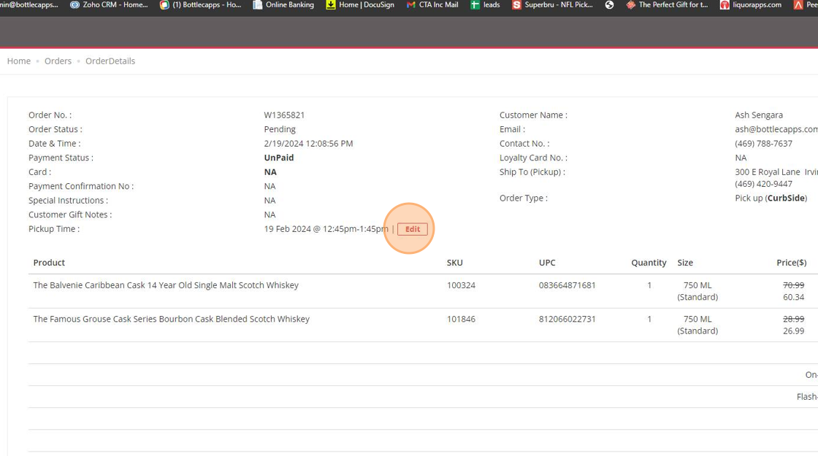The width and height of the screenshot is (818, 456).
Task: Click struck-through price 28.99
Action: click(793, 319)
